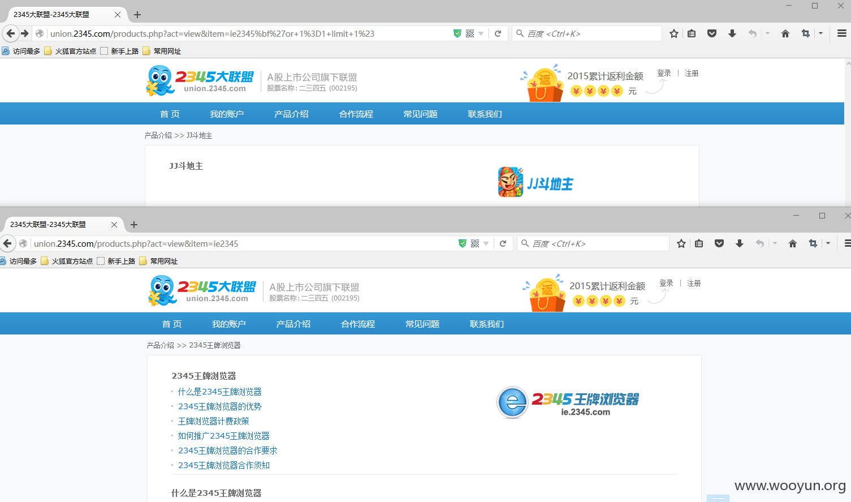Viewport: 851px width, 502px height.
Task: Click the screenshot crop icon in bottom window
Action: click(813, 243)
